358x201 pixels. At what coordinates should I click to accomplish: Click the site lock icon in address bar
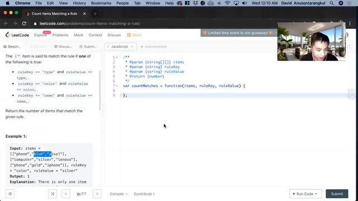tap(35, 23)
